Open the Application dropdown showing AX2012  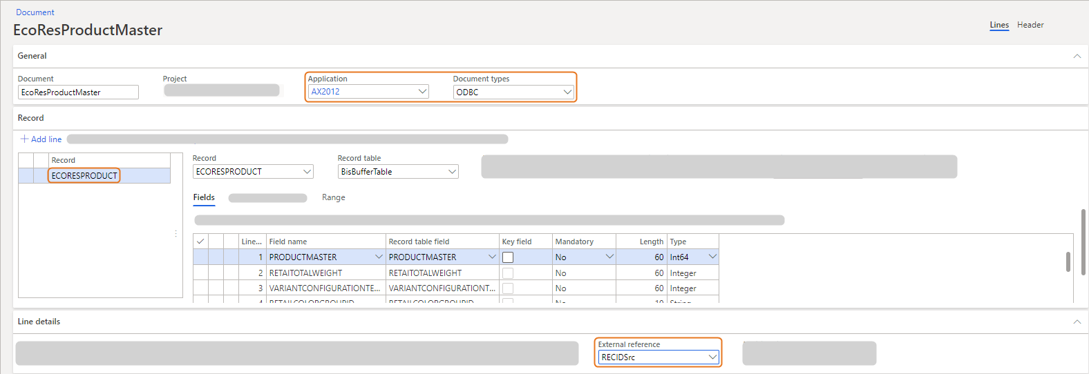tap(422, 92)
